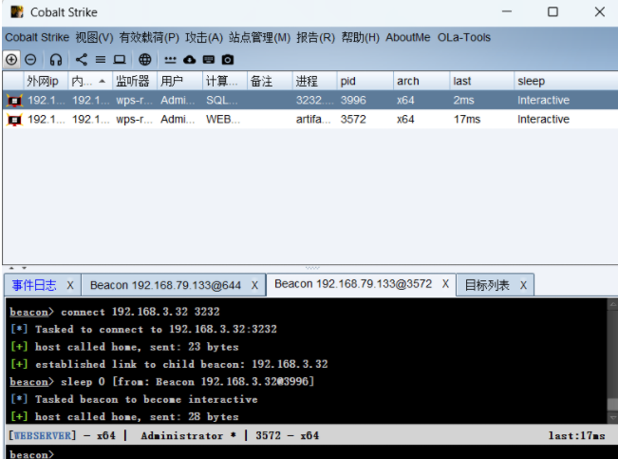Open the AboutMe menu
This screenshot has width=618, height=459.
tap(408, 37)
